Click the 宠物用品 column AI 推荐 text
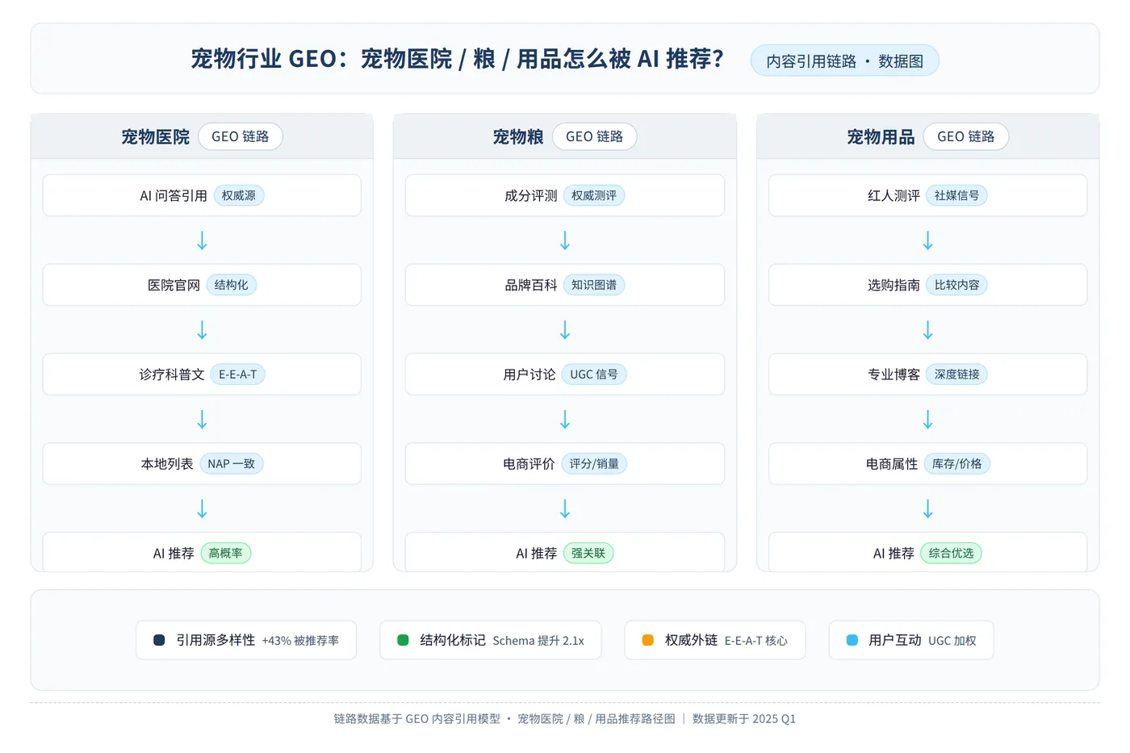1130x753 pixels. [x=894, y=553]
